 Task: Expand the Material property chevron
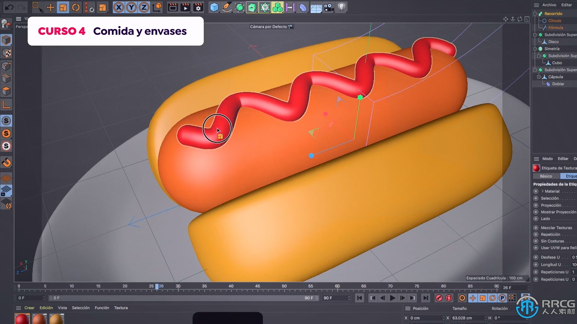click(x=542, y=191)
